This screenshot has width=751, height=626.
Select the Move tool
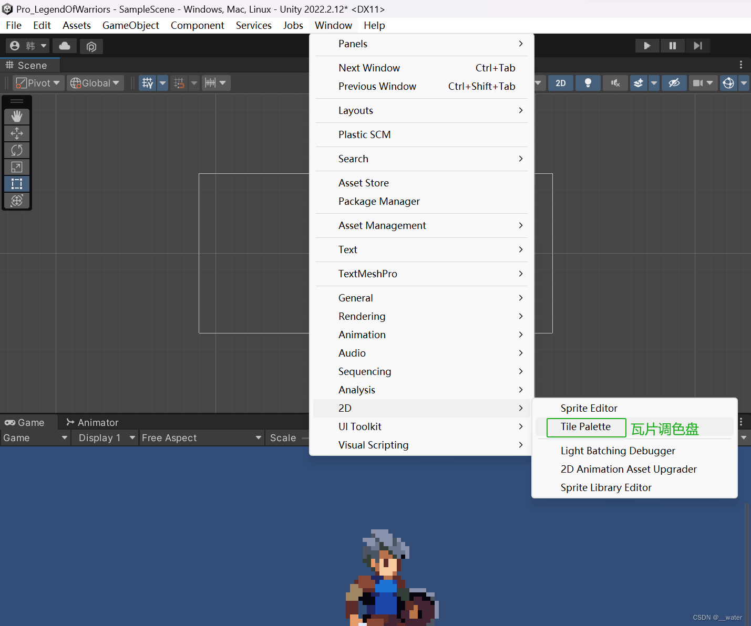pyautogui.click(x=17, y=133)
